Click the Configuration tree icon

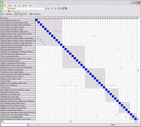(x=2, y=14)
